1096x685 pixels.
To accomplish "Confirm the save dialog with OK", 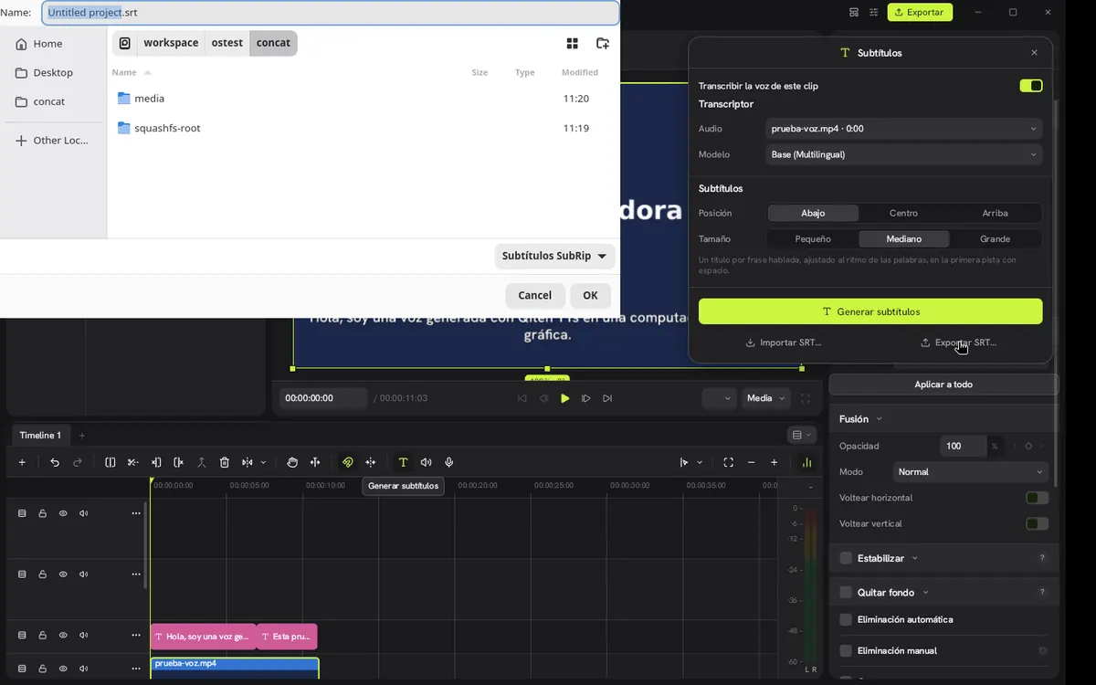I will (x=590, y=295).
